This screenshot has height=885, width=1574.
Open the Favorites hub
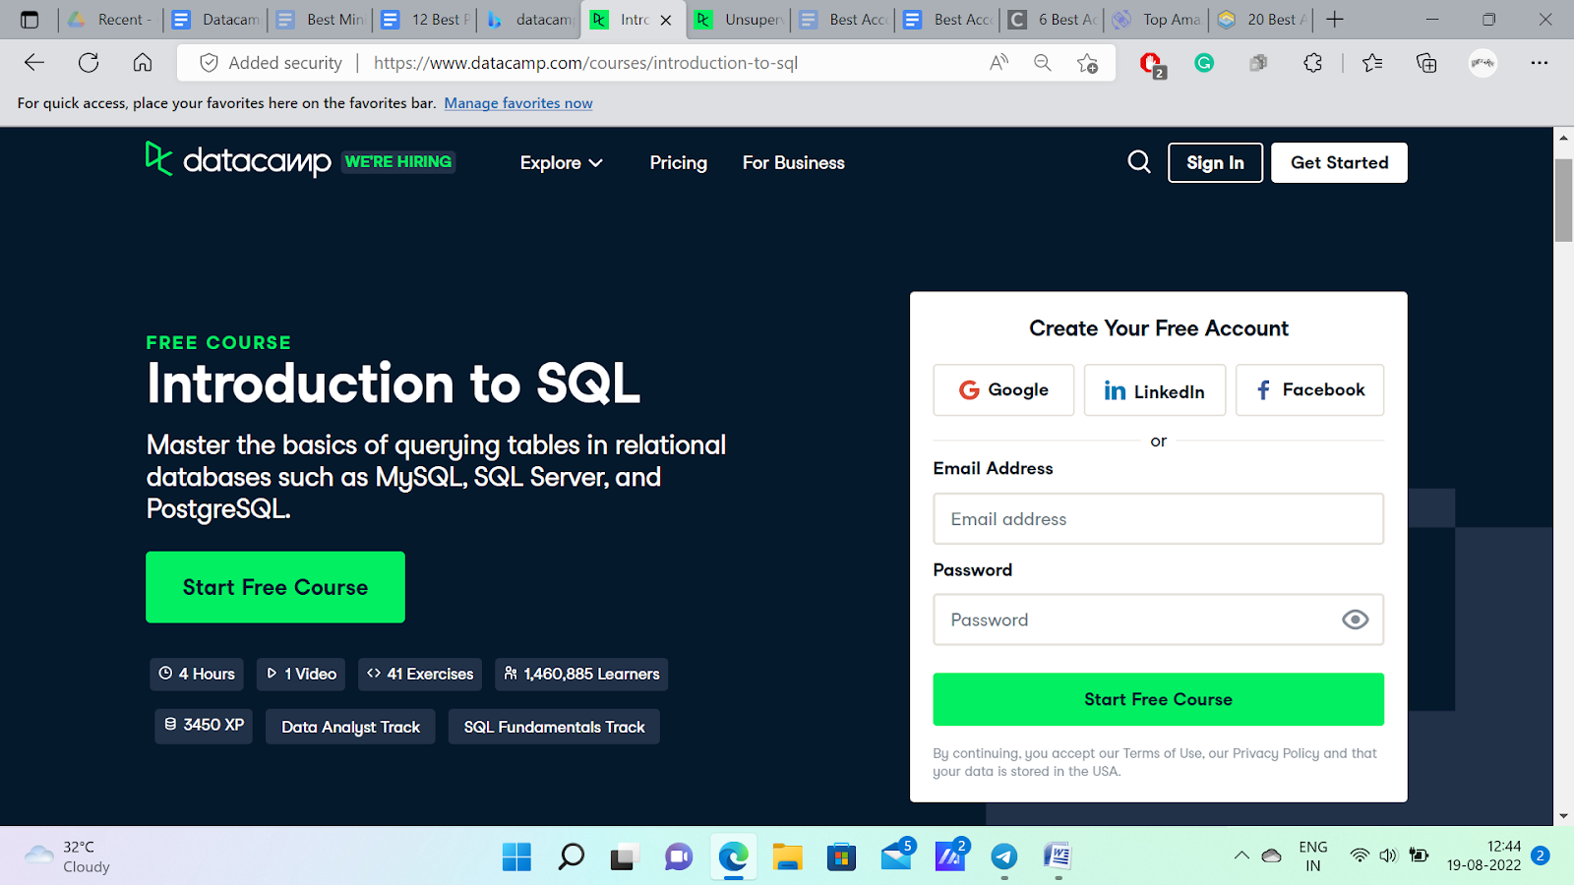click(x=1372, y=63)
